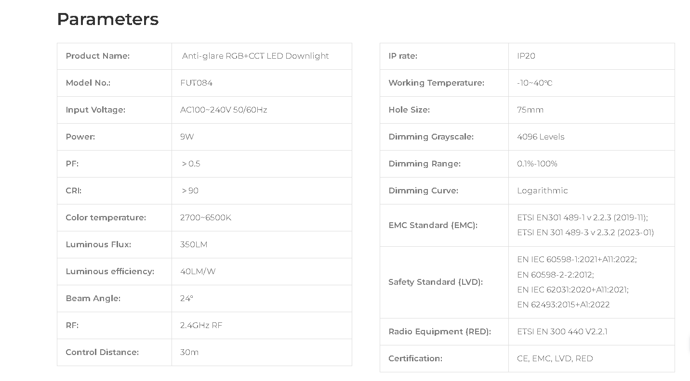Viewport: 690px width, 381px height.
Task: Select the FUT084 model number value
Action: coord(196,83)
